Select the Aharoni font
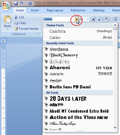 click(78, 68)
